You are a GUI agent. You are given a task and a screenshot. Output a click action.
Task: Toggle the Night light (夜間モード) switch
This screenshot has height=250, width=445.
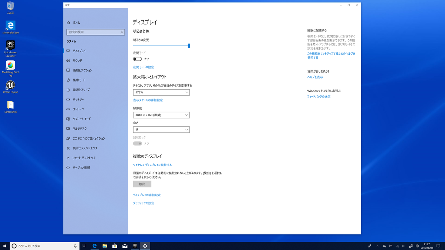click(x=138, y=59)
